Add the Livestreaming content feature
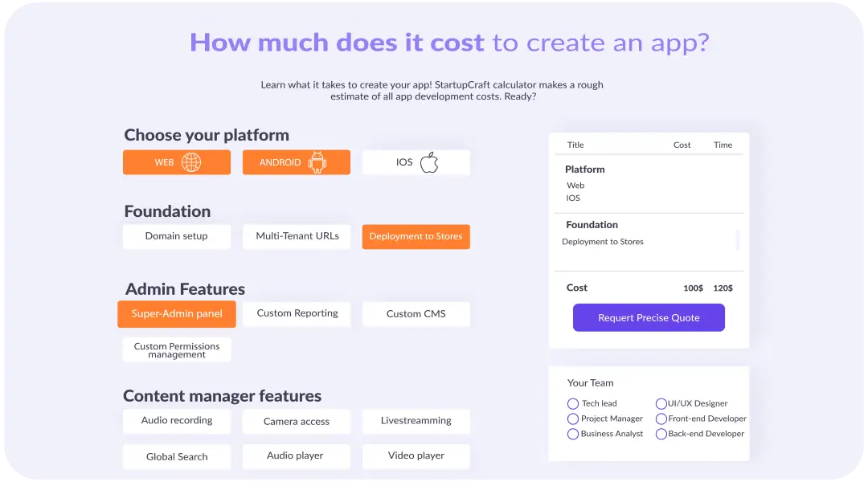This screenshot has height=482, width=868. tap(416, 421)
